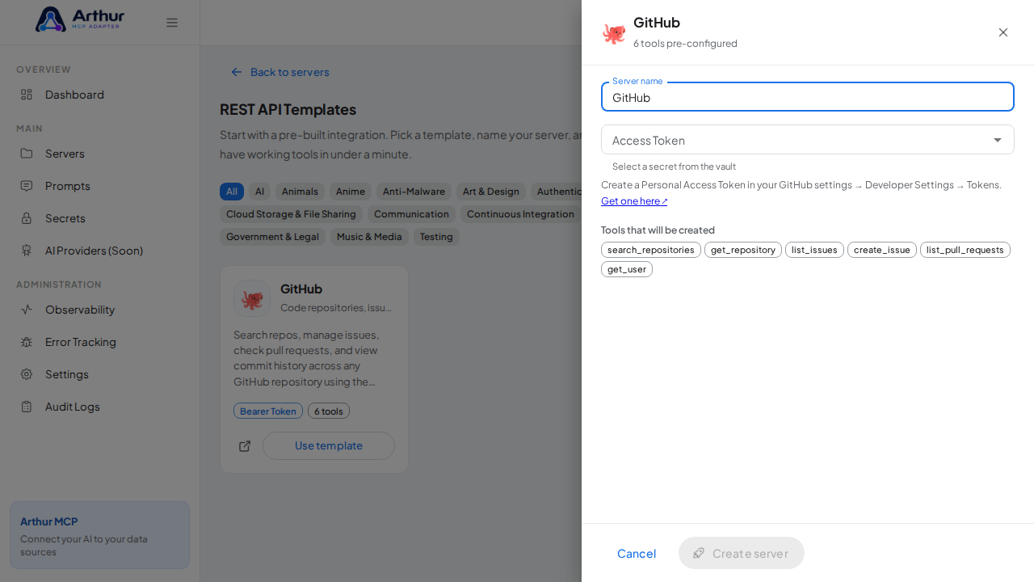Click the Bearer Token badge
Image resolution: width=1034 pixels, height=582 pixels.
268,411
